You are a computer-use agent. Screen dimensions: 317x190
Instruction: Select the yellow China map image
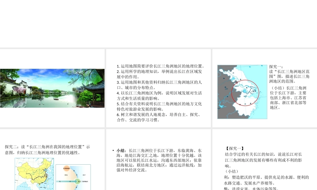[34, 174]
